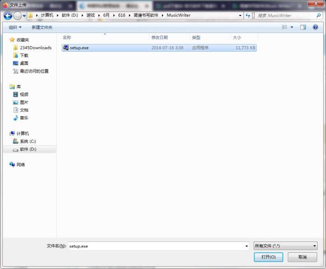326x269 pixels.
Task: Click 应用程序 type cell of setup.exe
Action: pos(200,48)
